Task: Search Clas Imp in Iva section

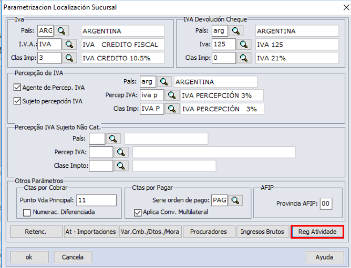Action: [x=69, y=58]
